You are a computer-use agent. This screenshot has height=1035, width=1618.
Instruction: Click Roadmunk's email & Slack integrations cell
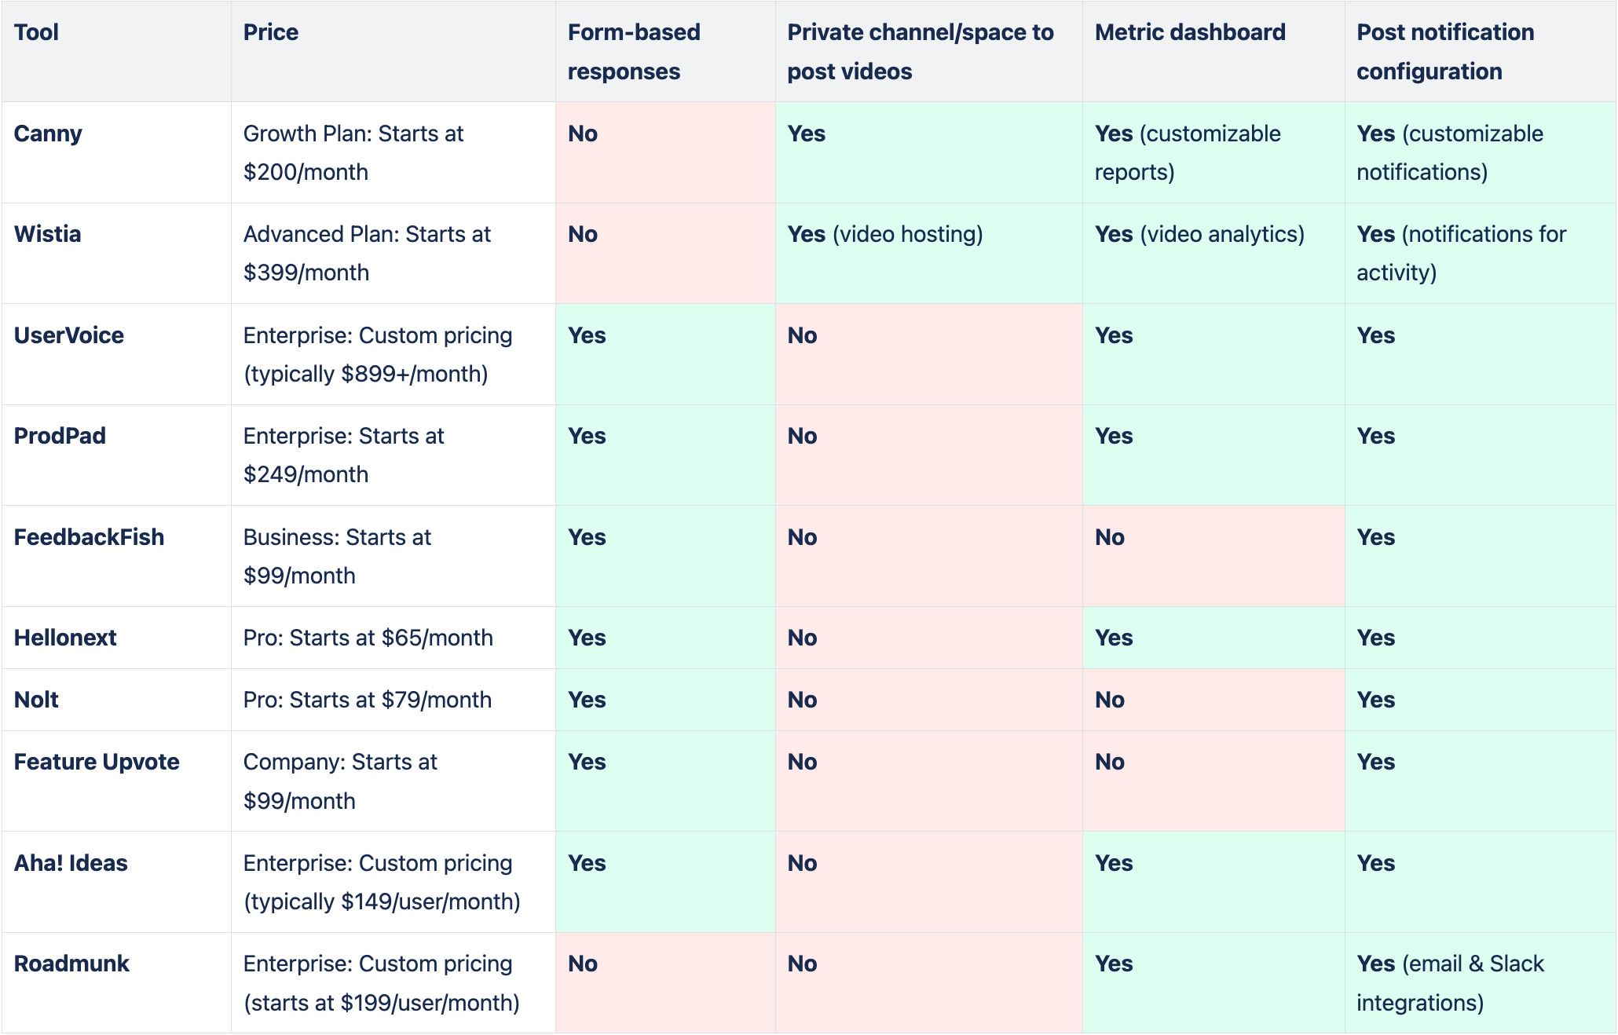pyautogui.click(x=1450, y=982)
